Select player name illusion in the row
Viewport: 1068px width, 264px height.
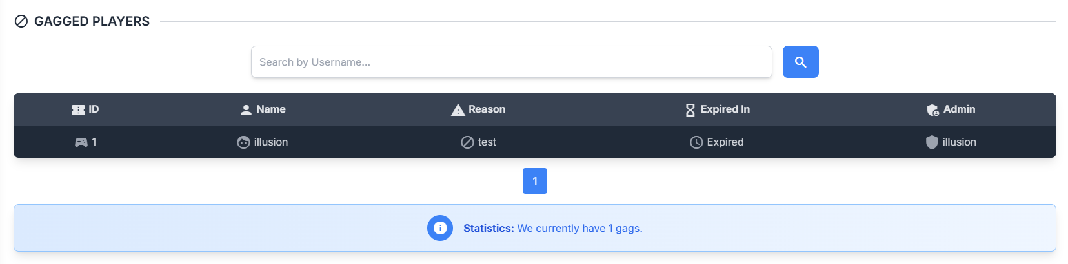tap(271, 142)
